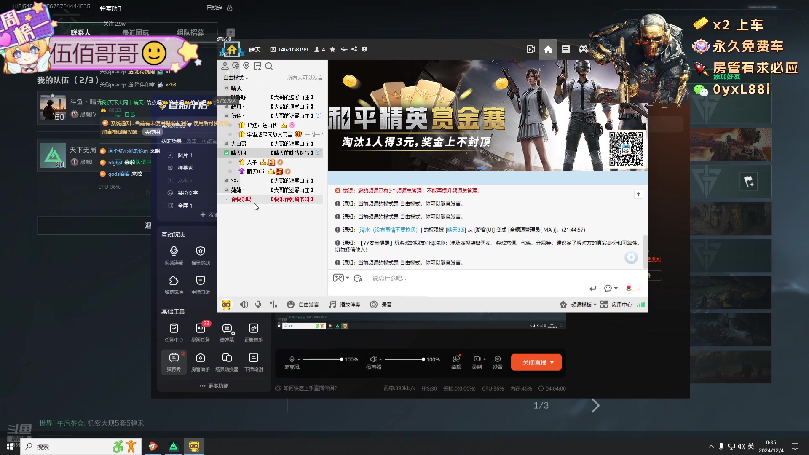Click the send enter arrow icon
Viewport: 809px width, 455px height.
[592, 289]
